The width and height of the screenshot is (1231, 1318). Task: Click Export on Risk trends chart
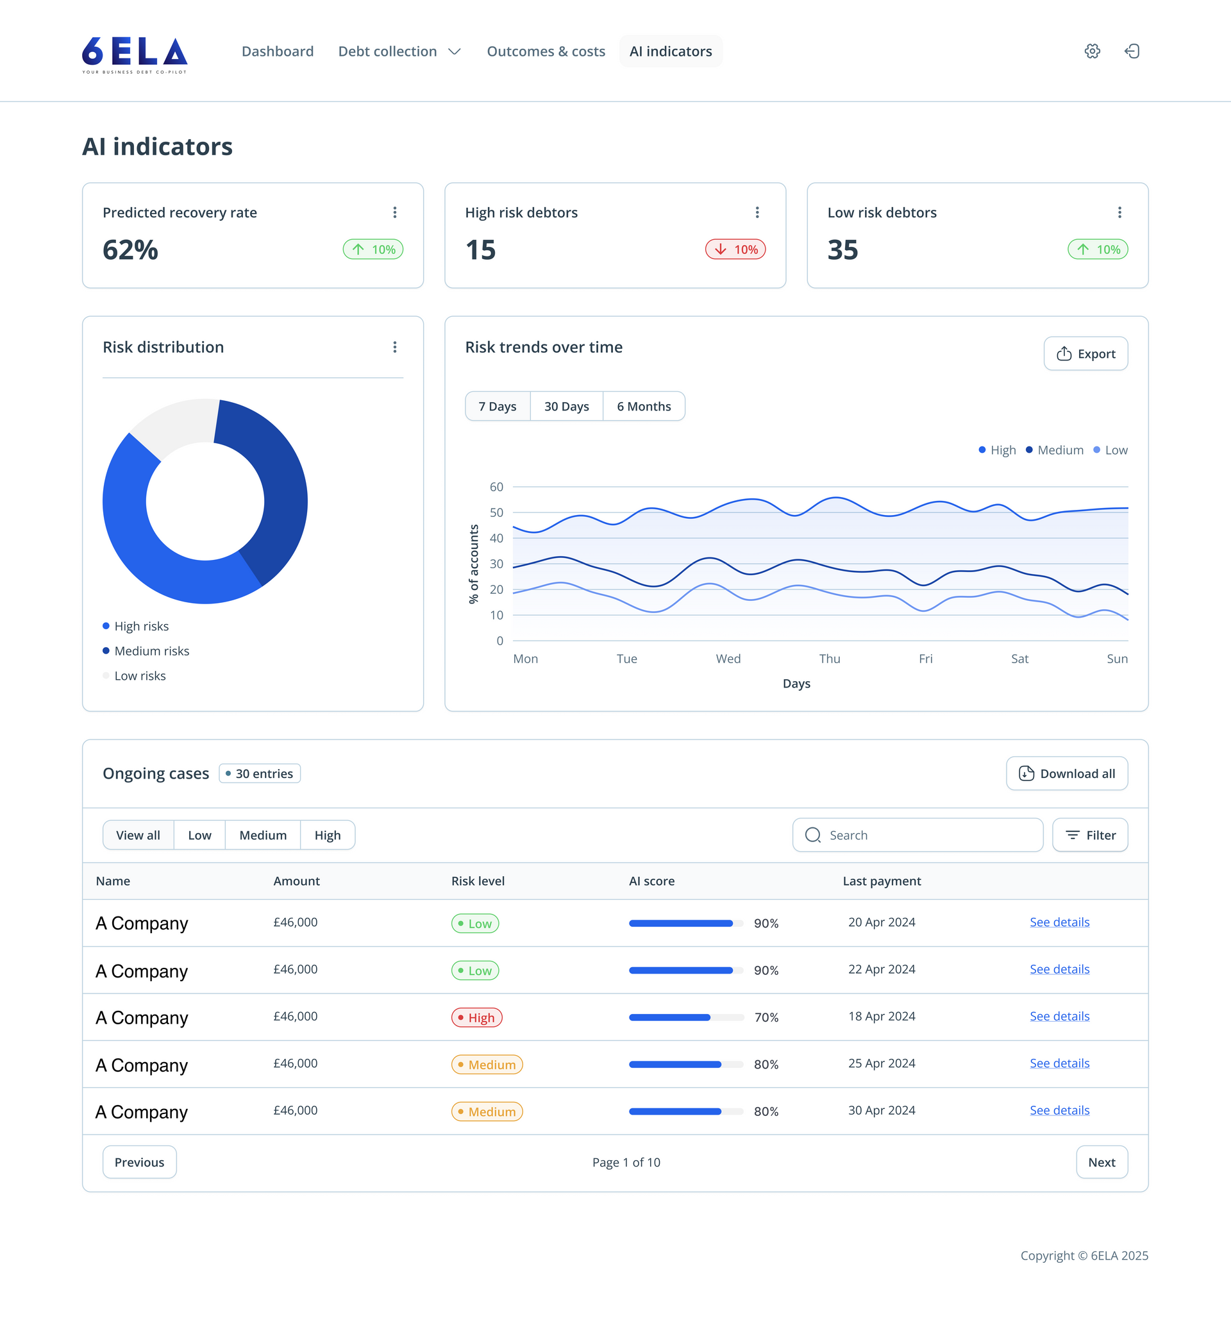1085,353
